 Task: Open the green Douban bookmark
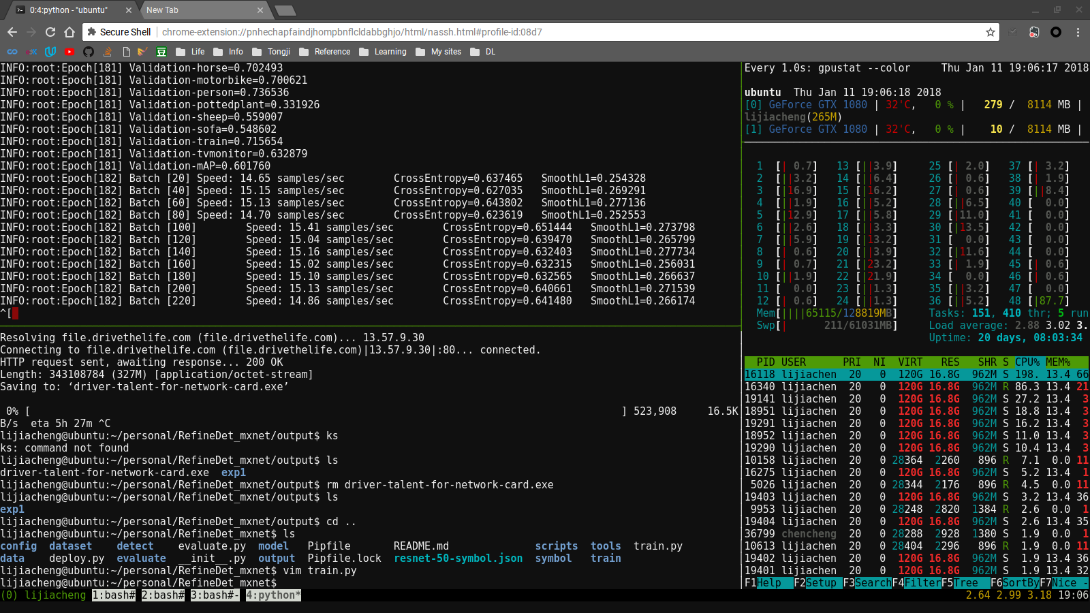[x=161, y=52]
